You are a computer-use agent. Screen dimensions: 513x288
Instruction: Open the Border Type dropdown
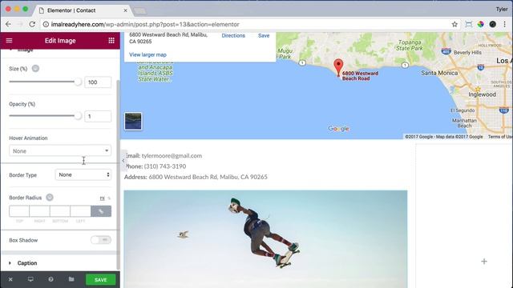(x=83, y=174)
